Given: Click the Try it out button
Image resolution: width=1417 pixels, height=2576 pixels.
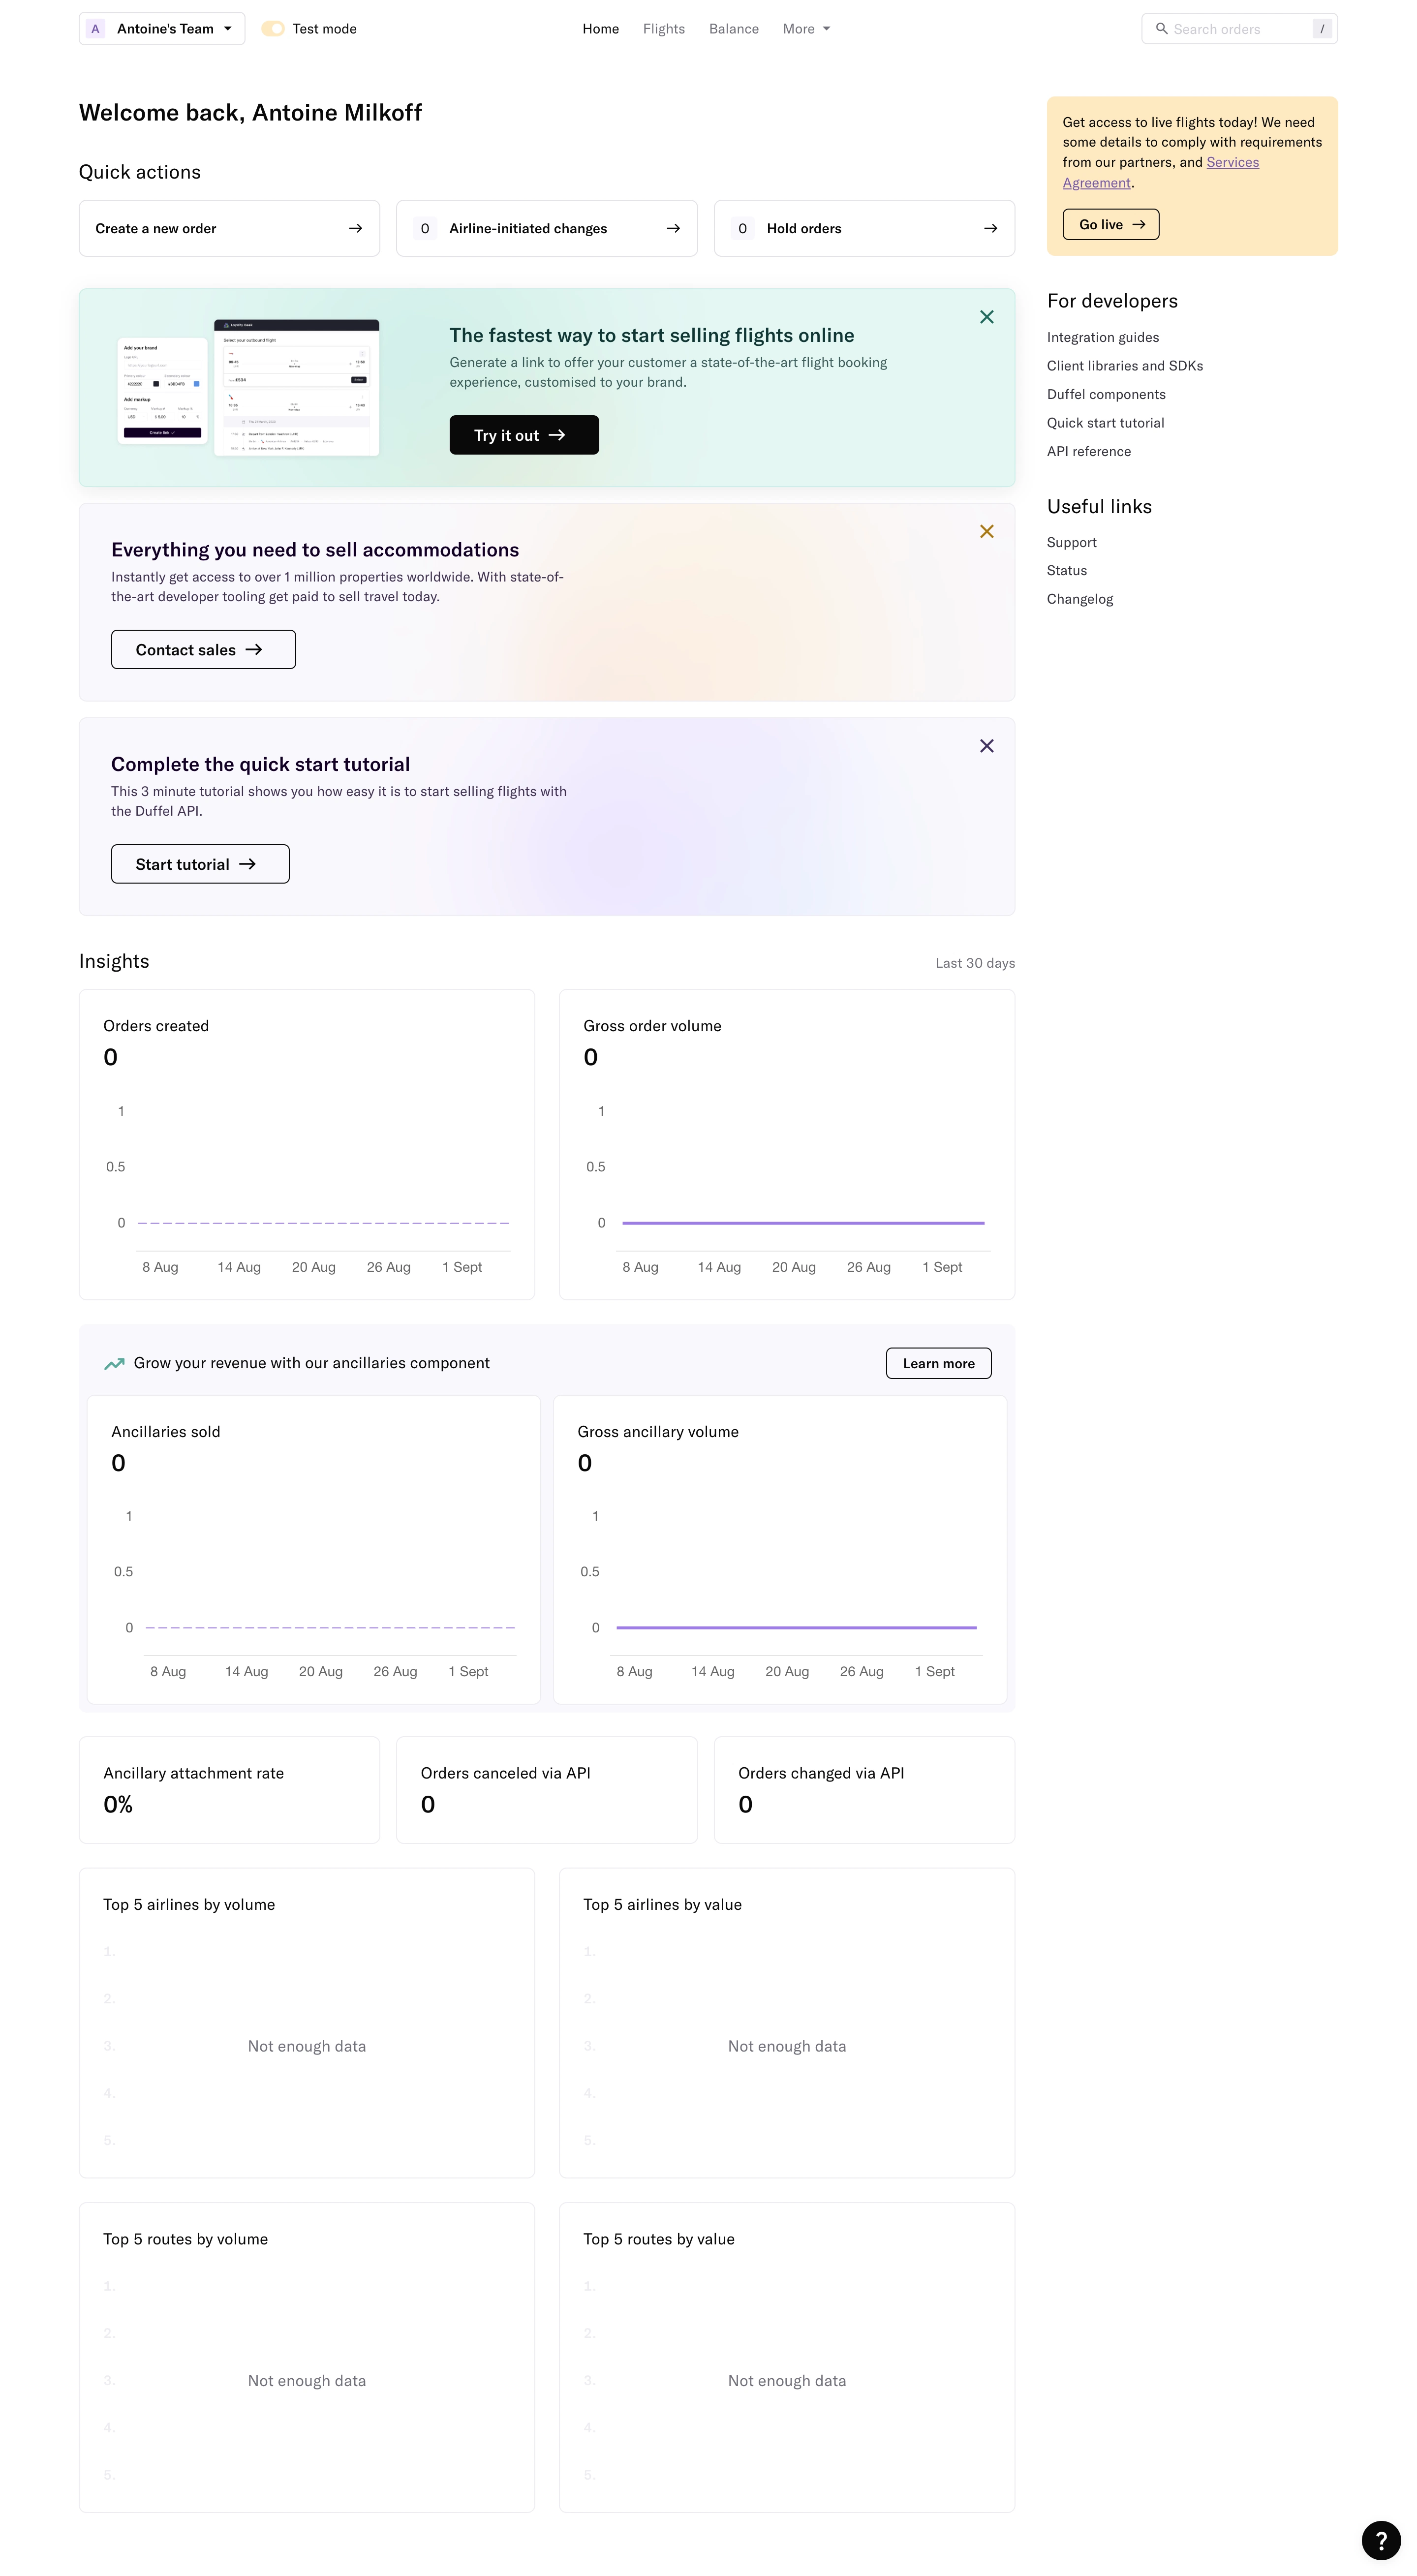Looking at the screenshot, I should 524,435.
